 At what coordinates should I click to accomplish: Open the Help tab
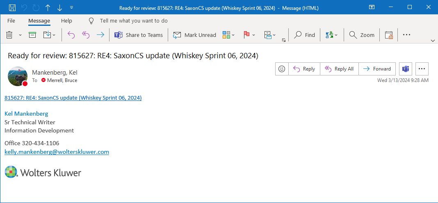pyautogui.click(x=66, y=21)
